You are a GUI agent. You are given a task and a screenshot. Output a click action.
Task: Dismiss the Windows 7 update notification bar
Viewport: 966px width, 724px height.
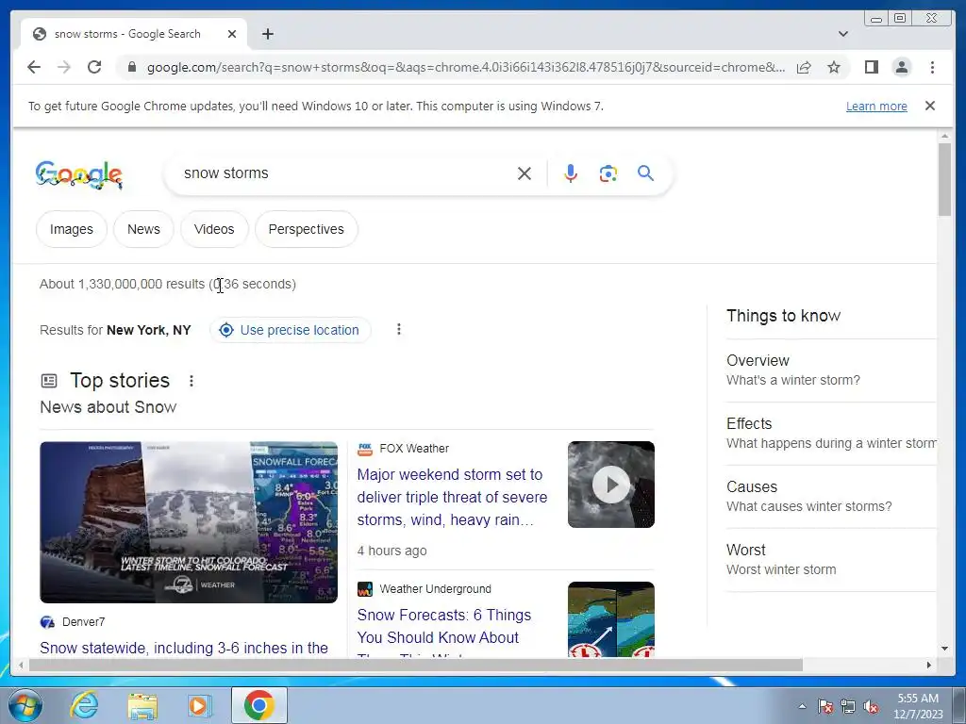(930, 106)
